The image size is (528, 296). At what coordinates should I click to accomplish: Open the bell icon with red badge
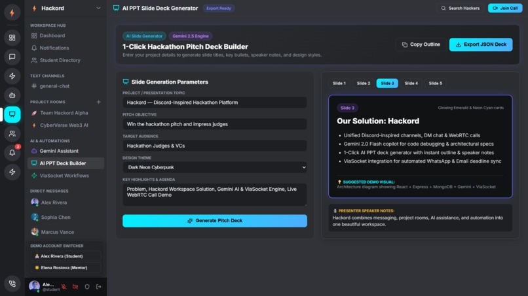tap(12, 153)
